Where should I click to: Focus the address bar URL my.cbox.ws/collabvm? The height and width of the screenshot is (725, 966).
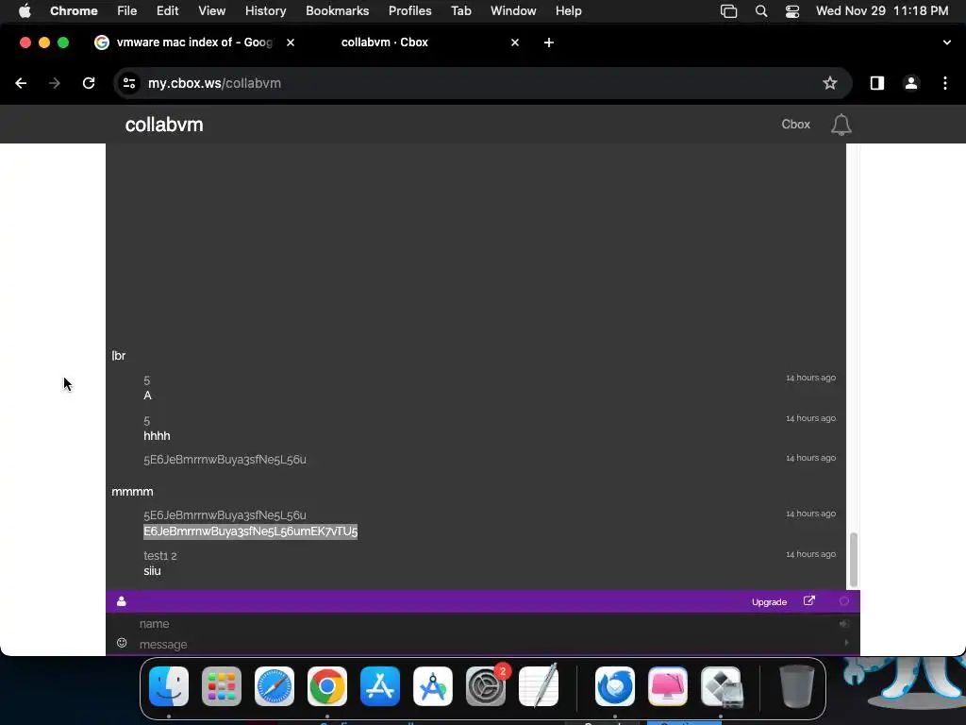pos(214,83)
